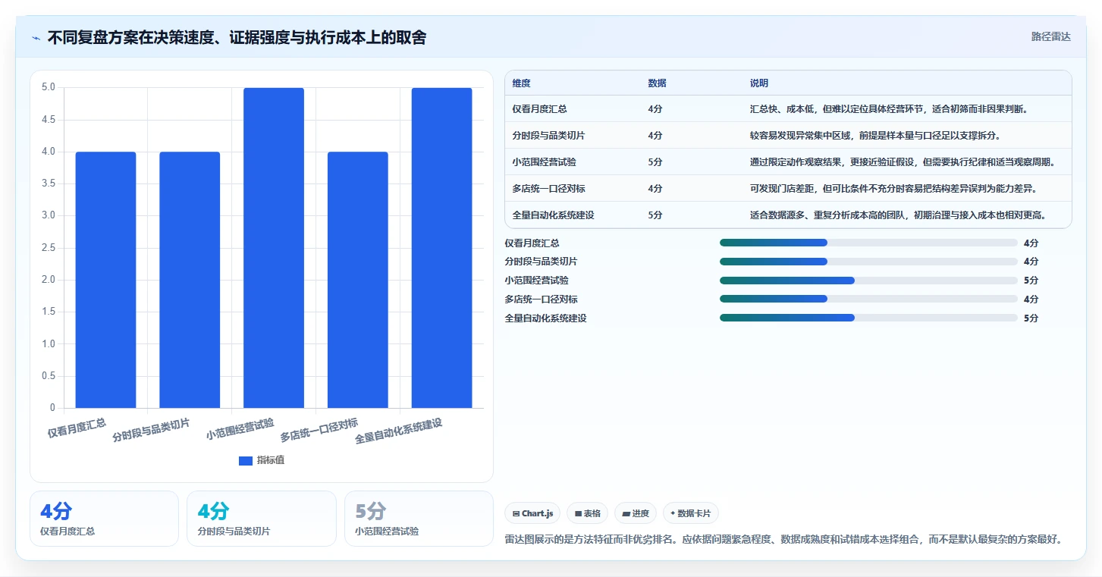Click the 维度 table column header
Viewport: 1102px width, 577px height.
tap(522, 83)
